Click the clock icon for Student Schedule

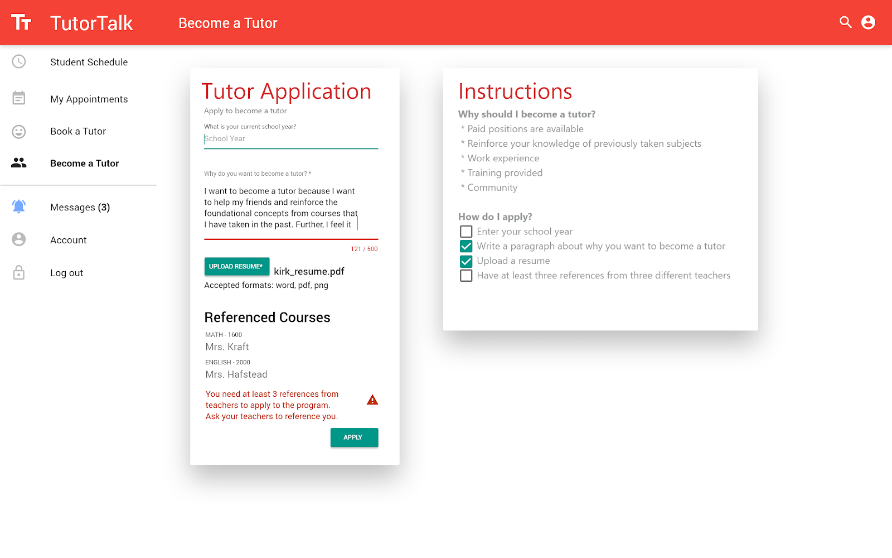click(x=19, y=61)
